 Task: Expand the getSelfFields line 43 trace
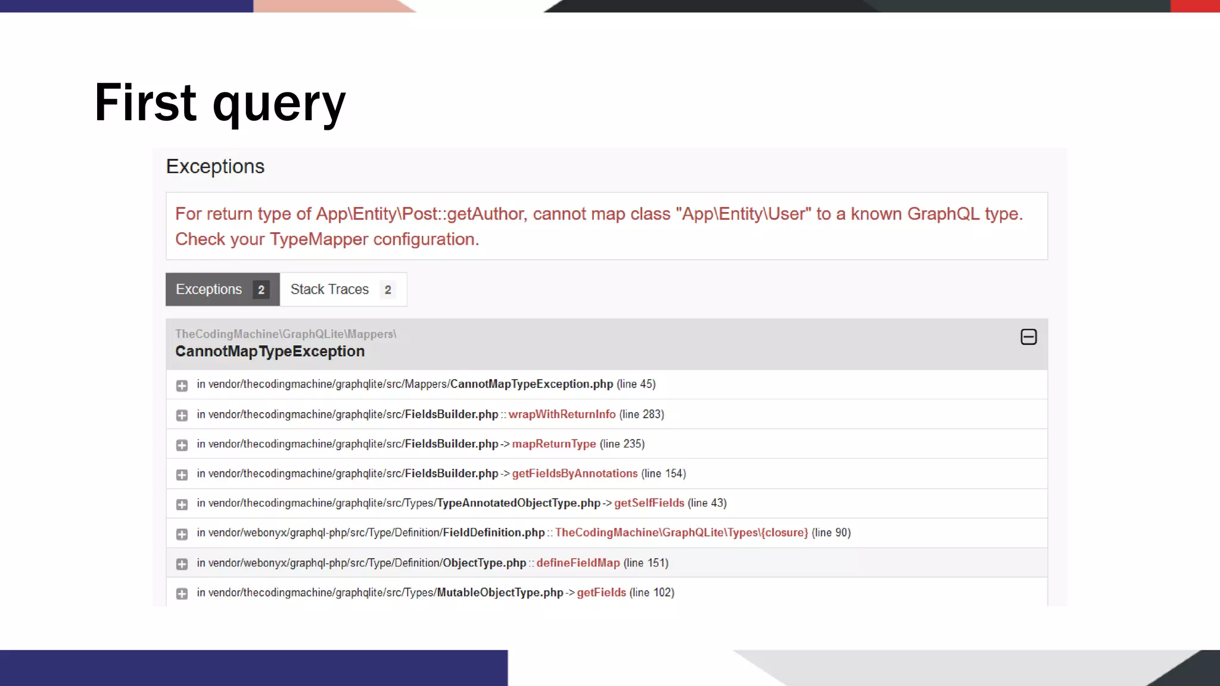pyautogui.click(x=182, y=505)
